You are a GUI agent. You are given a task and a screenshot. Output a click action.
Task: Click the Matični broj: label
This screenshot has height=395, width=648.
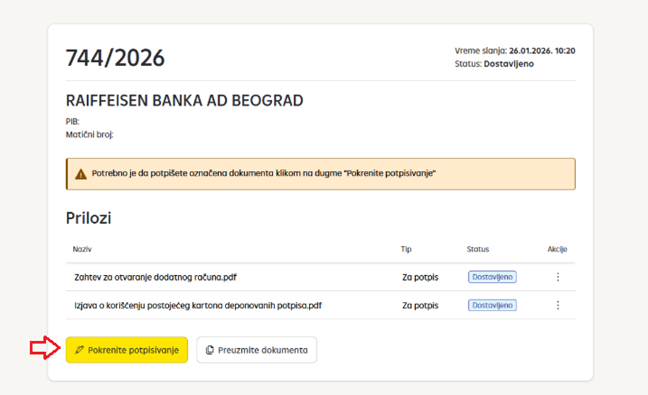point(90,135)
